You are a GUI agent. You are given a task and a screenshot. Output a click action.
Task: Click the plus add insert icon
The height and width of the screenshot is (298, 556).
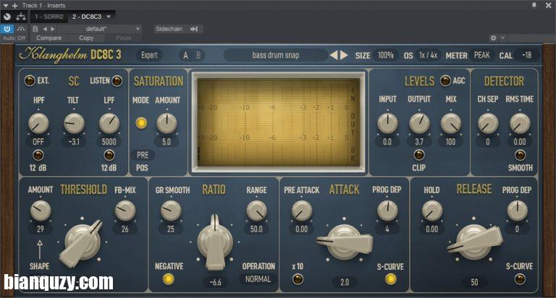tap(14, 6)
